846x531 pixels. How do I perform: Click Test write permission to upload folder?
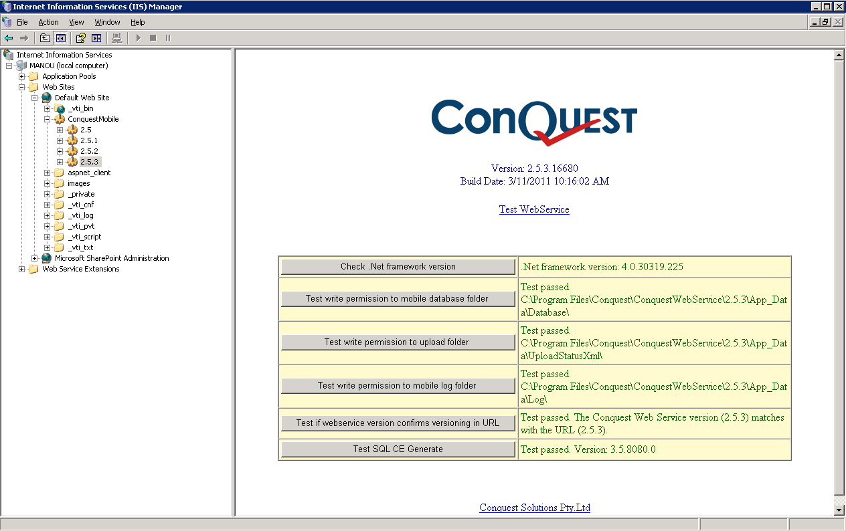398,342
